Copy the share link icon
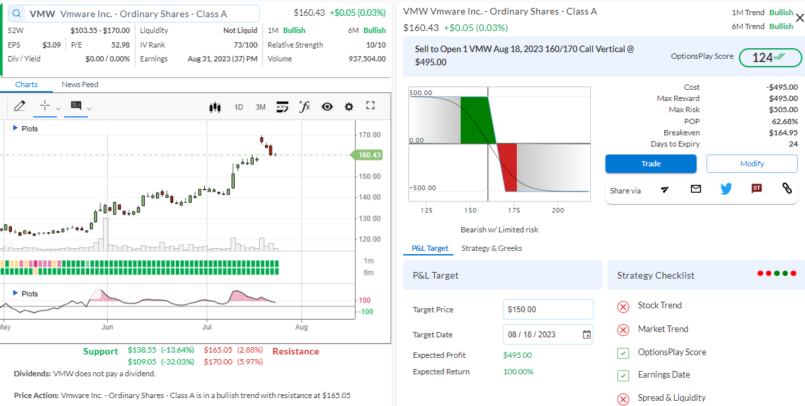Image resolution: width=805 pixels, height=406 pixels. tap(786, 189)
